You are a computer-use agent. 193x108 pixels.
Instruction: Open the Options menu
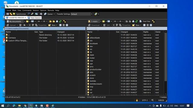tap(43, 10)
